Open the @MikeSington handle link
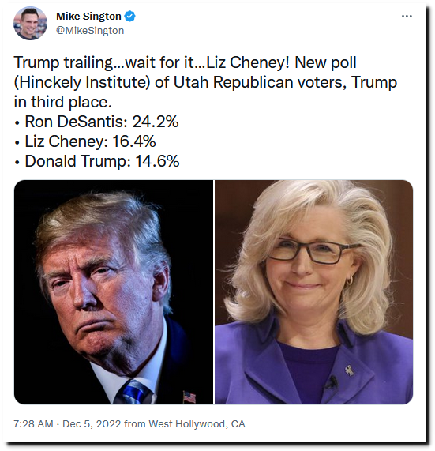435x451 pixels. tap(90, 31)
